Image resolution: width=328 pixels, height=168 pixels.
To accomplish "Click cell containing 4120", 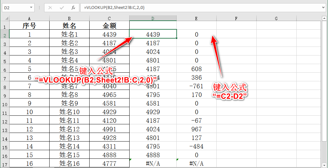I will pyautogui.click(x=109, y=121).
